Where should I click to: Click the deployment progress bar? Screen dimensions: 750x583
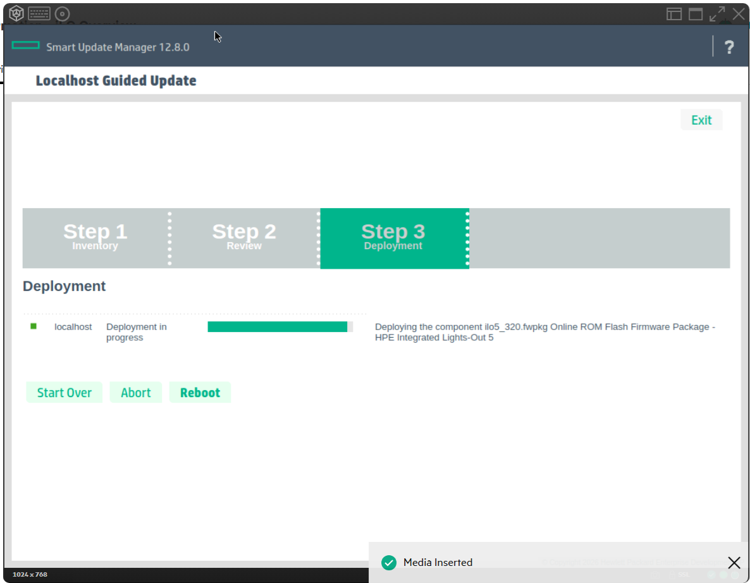(280, 327)
